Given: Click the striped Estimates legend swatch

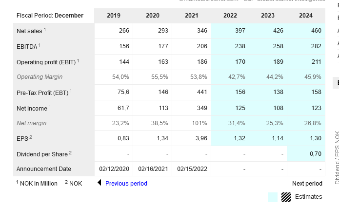Looking at the screenshot, I should 286,197.
